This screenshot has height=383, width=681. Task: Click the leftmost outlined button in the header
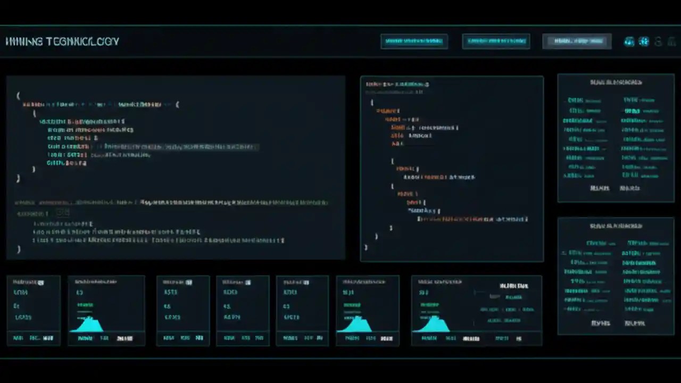(x=414, y=41)
